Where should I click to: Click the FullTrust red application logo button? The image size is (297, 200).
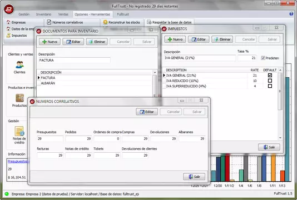[9, 9]
